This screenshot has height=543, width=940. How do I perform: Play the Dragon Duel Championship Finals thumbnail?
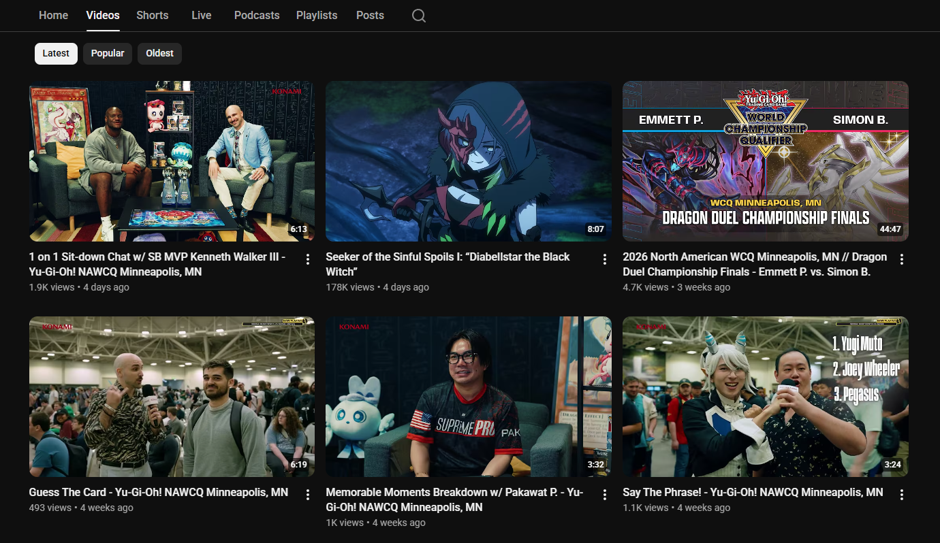[766, 161]
